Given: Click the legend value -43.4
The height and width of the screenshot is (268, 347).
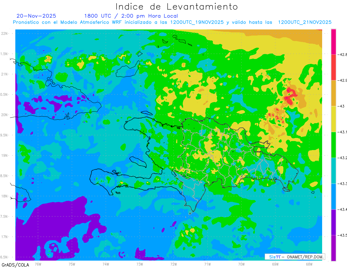Looking at the screenshot, I should coord(343,209).
